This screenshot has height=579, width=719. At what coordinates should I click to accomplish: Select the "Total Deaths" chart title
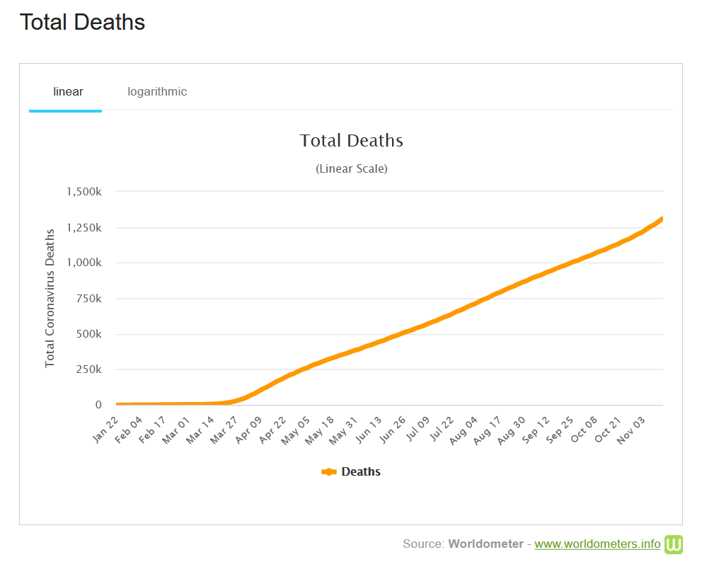[351, 141]
